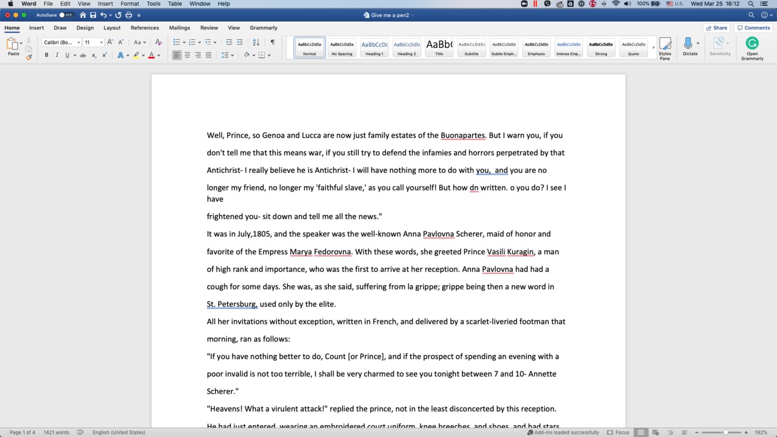
Task: Align text left
Action: tap(177, 55)
